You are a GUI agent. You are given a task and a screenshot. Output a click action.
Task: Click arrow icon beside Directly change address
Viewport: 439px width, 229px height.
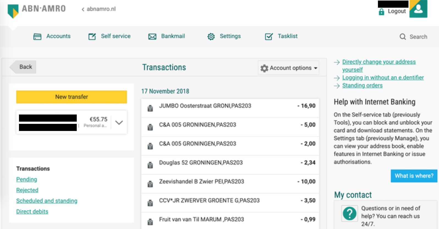337,62
